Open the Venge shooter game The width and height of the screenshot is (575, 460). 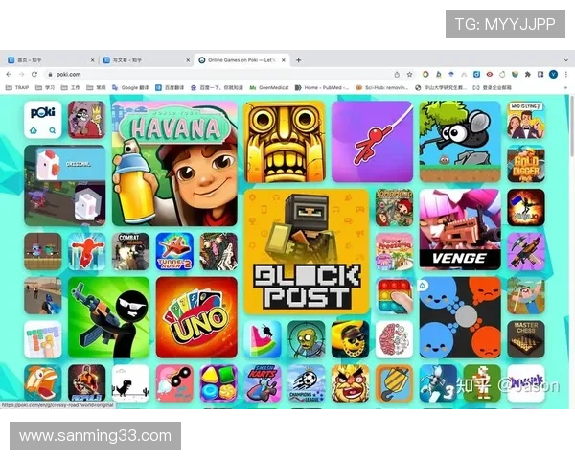[460, 230]
